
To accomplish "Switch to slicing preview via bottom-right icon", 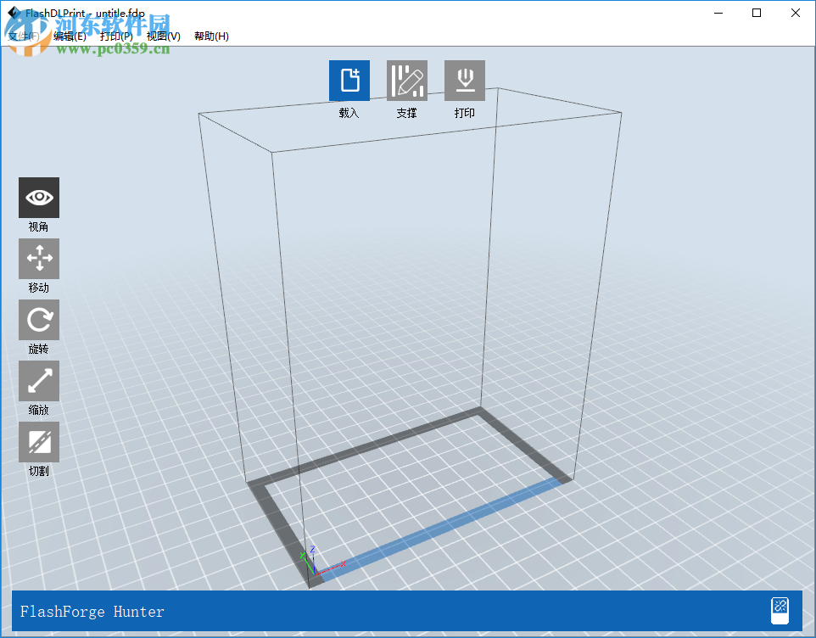I will (x=780, y=609).
